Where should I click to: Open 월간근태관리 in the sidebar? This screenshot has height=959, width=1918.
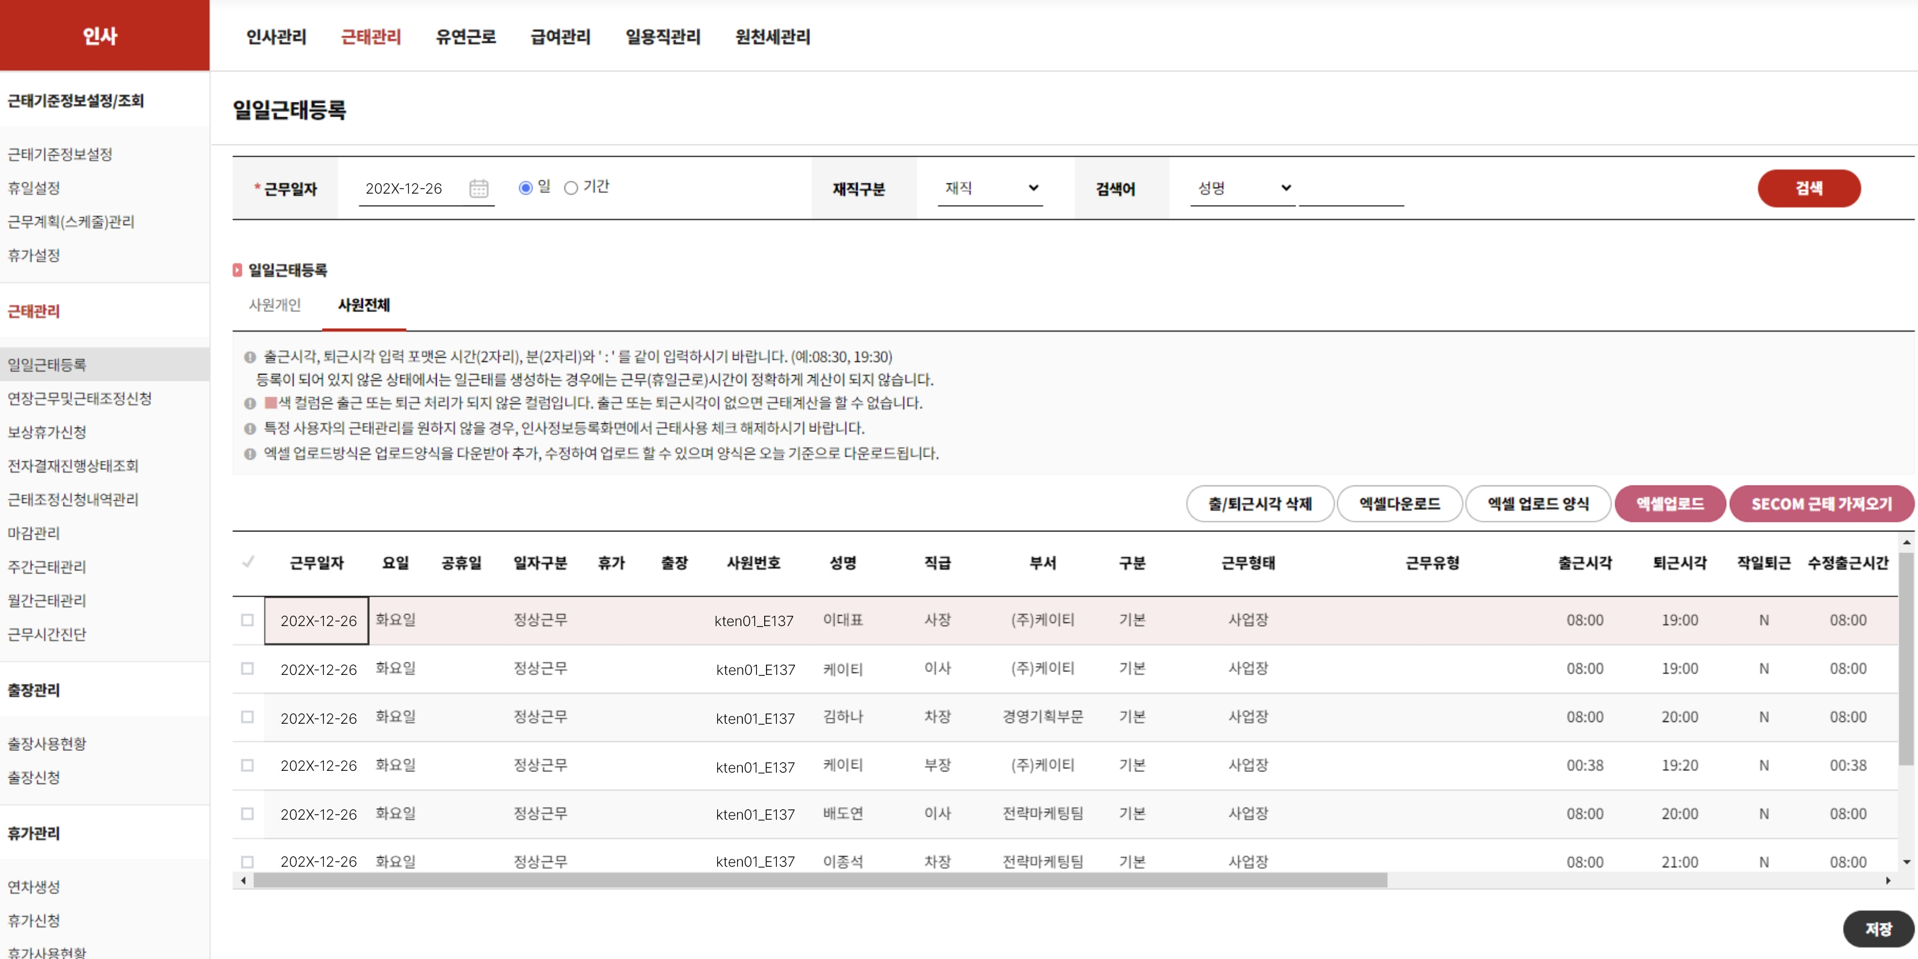pyautogui.click(x=47, y=600)
